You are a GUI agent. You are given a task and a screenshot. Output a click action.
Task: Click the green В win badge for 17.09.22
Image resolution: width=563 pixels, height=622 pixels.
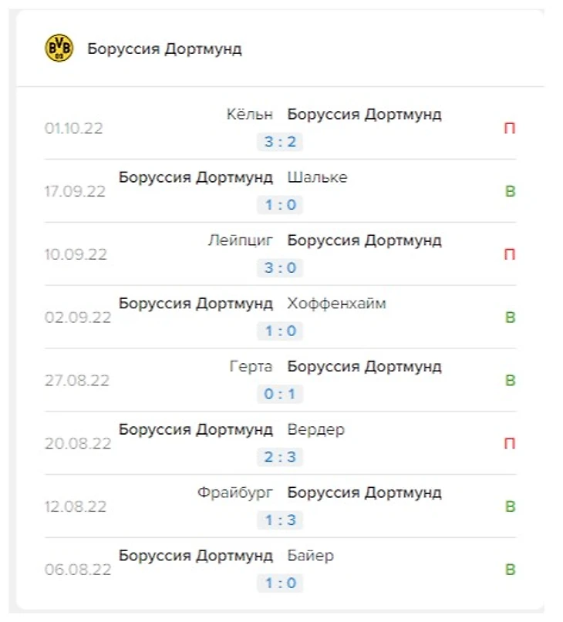pyautogui.click(x=510, y=191)
